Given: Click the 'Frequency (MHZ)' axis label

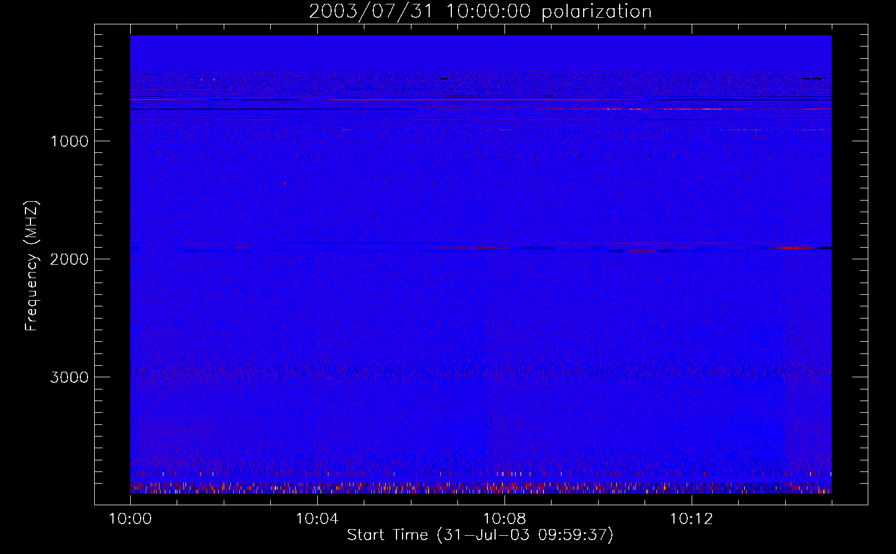Looking at the screenshot, I should [x=32, y=266].
